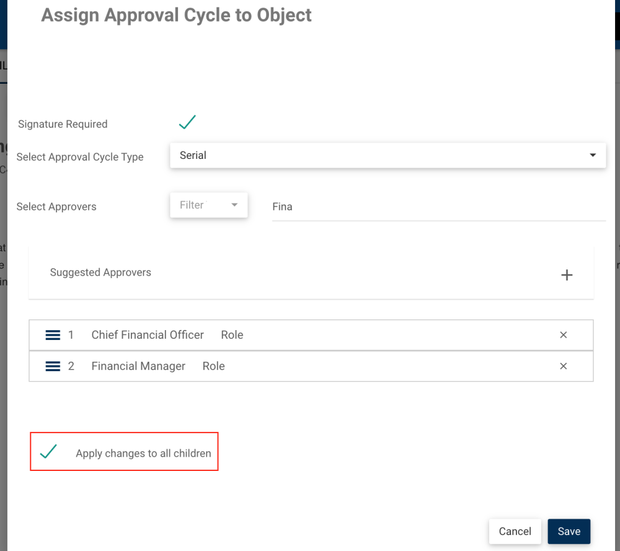
Task: Focus the approver search field containing 'Fina'
Action: click(x=438, y=207)
